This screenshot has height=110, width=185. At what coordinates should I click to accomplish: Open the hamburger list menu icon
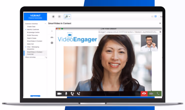click(59, 17)
